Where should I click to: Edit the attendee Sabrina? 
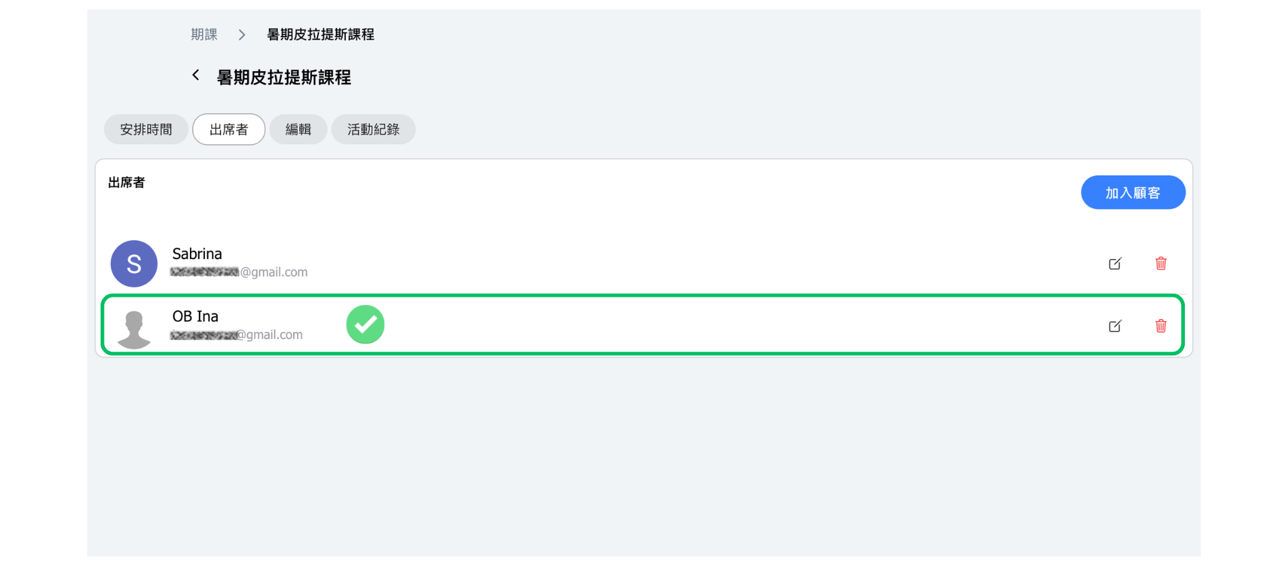coord(1115,264)
